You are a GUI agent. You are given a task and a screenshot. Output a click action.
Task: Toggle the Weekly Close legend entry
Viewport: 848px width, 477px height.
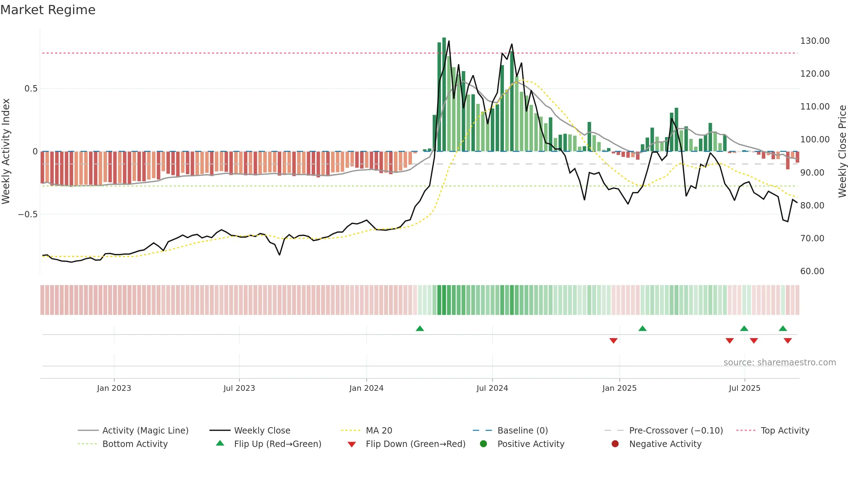[250, 430]
